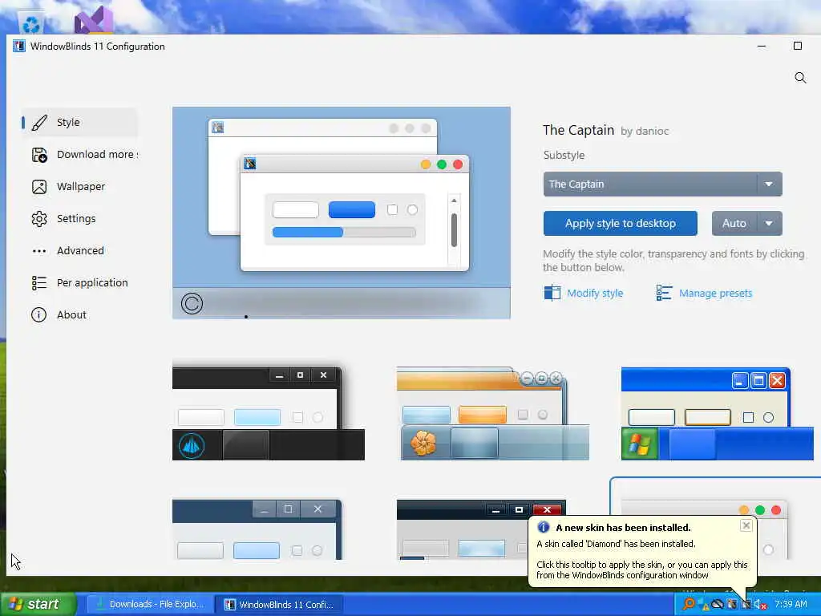Image resolution: width=821 pixels, height=616 pixels.
Task: Click the Wallpaper picture icon
Action: coord(39,187)
